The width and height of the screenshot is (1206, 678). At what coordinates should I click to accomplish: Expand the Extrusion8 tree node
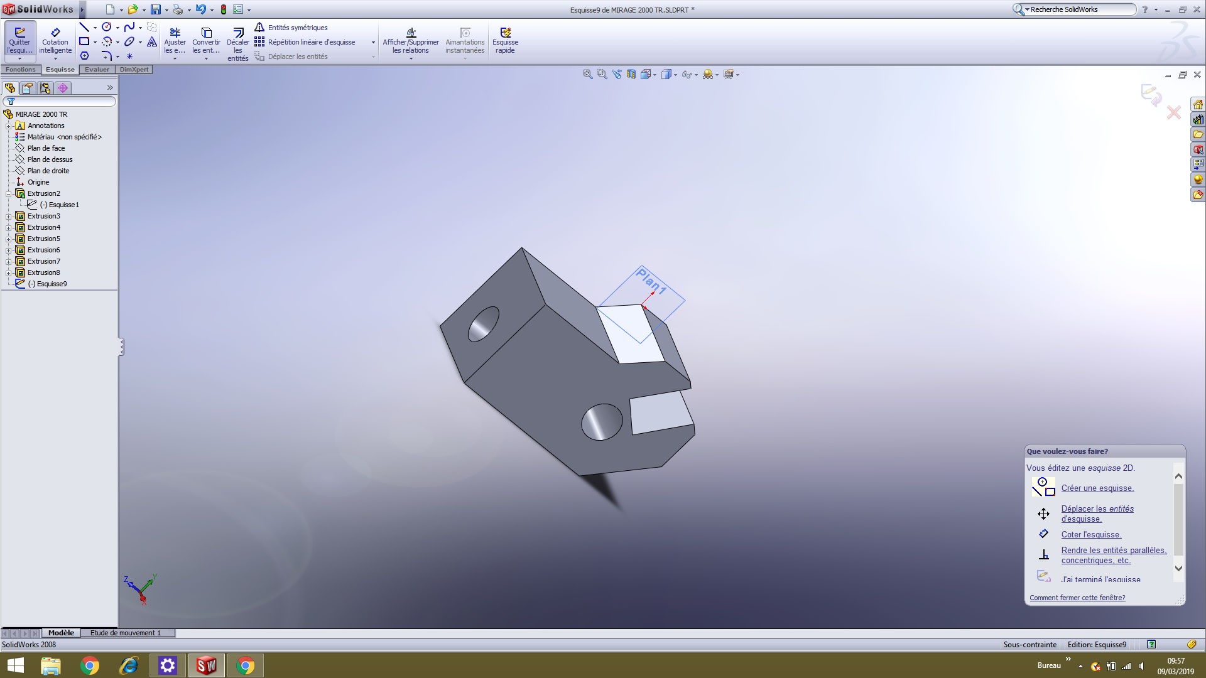coord(9,272)
